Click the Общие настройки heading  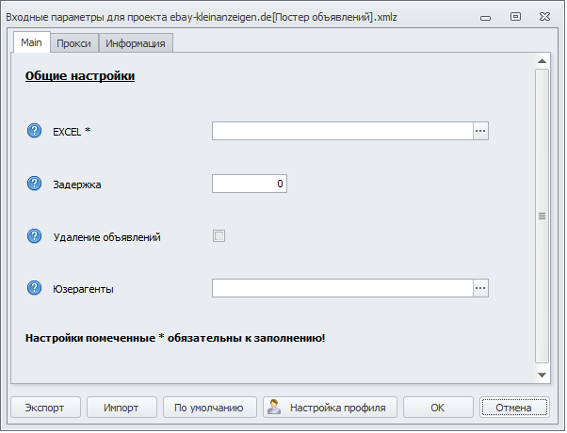(80, 76)
